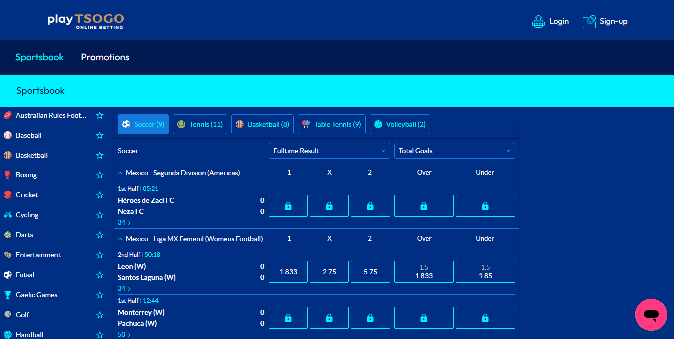
Task: Select the Handball icon at the sidebar bottom
Action: [x=9, y=335]
